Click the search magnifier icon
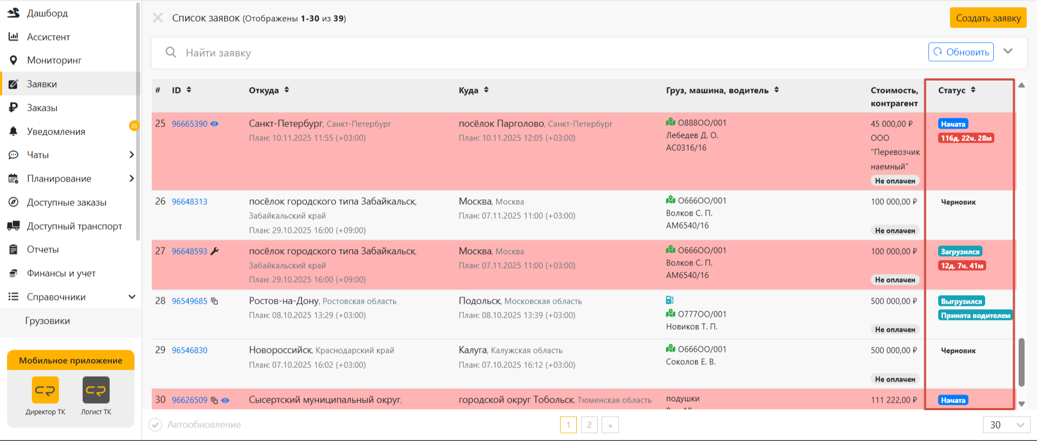The height and width of the screenshot is (441, 1037). pyautogui.click(x=171, y=52)
